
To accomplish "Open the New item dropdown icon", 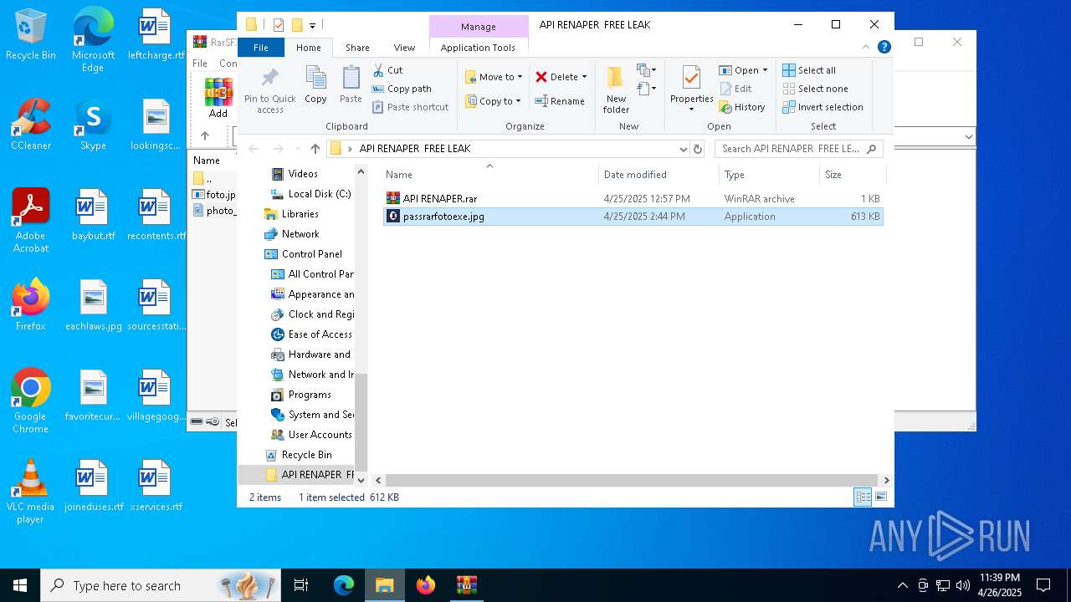I will [x=646, y=70].
